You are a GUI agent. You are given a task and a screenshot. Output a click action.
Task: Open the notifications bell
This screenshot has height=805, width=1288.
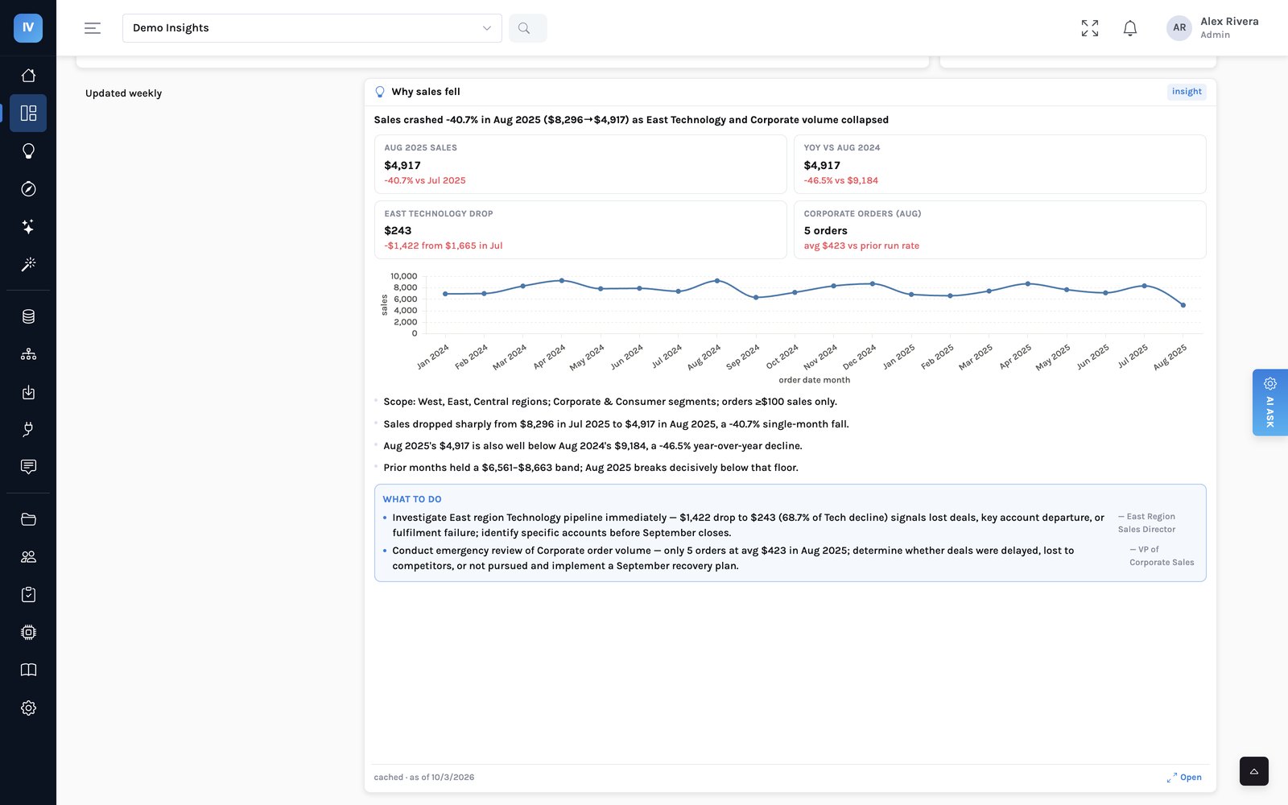pyautogui.click(x=1130, y=28)
